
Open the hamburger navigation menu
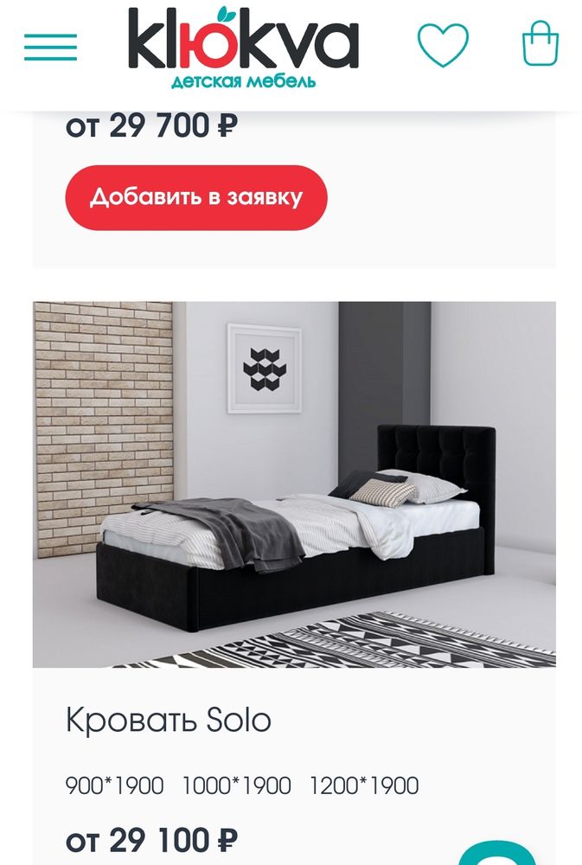(50, 47)
